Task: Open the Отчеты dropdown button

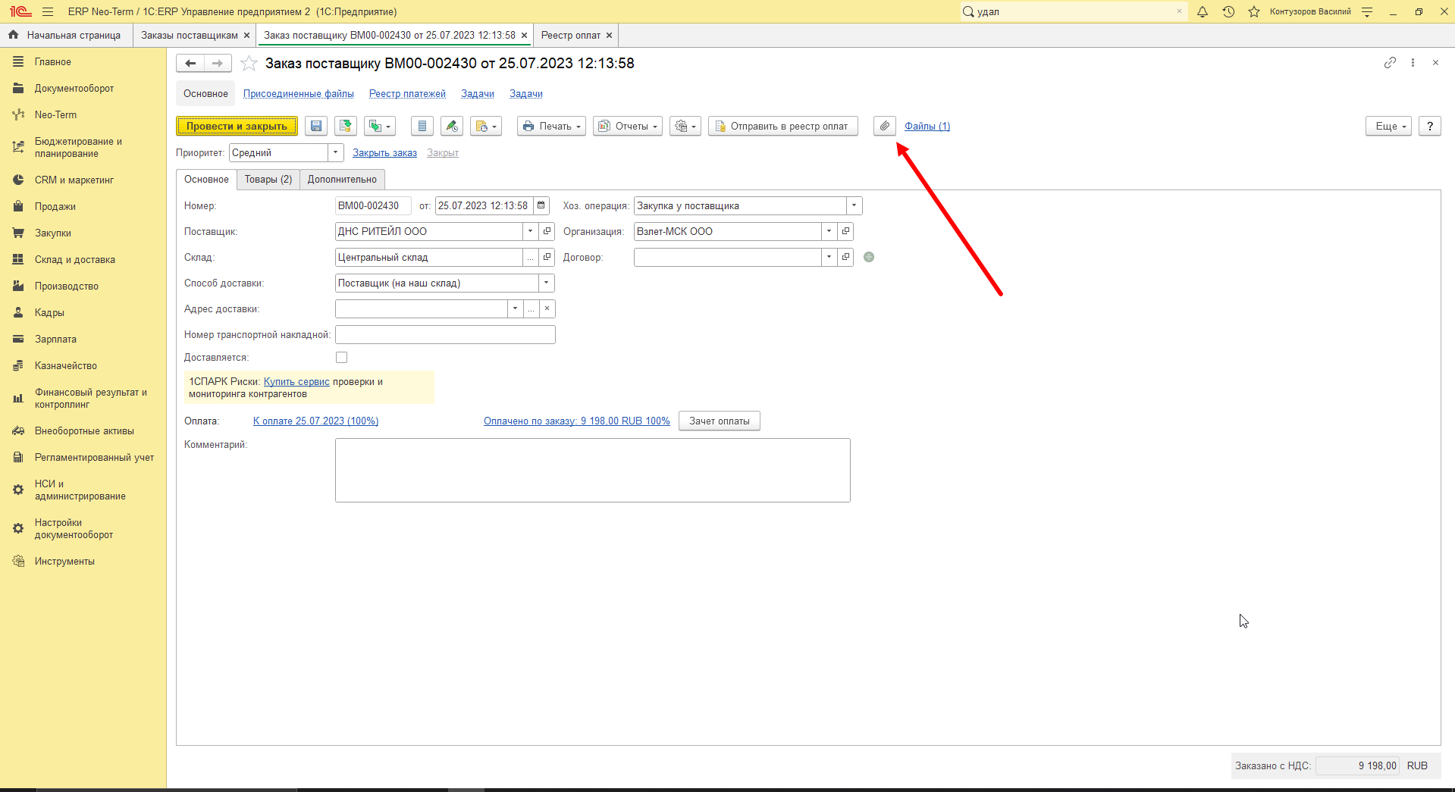Action: [x=628, y=127]
